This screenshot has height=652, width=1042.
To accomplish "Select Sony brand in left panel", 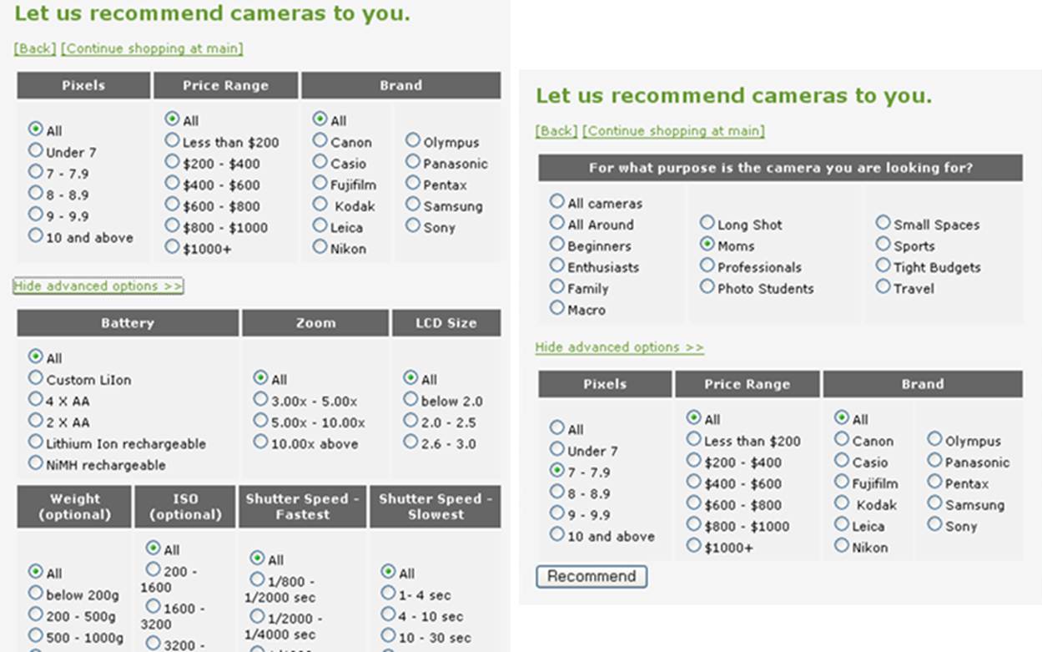I will coord(413,225).
